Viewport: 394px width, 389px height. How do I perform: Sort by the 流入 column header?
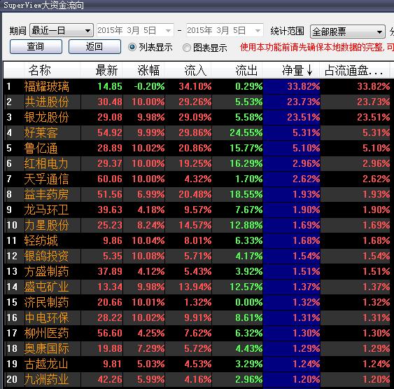[195, 70]
